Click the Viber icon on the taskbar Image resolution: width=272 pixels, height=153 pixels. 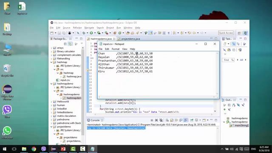coord(43,149)
